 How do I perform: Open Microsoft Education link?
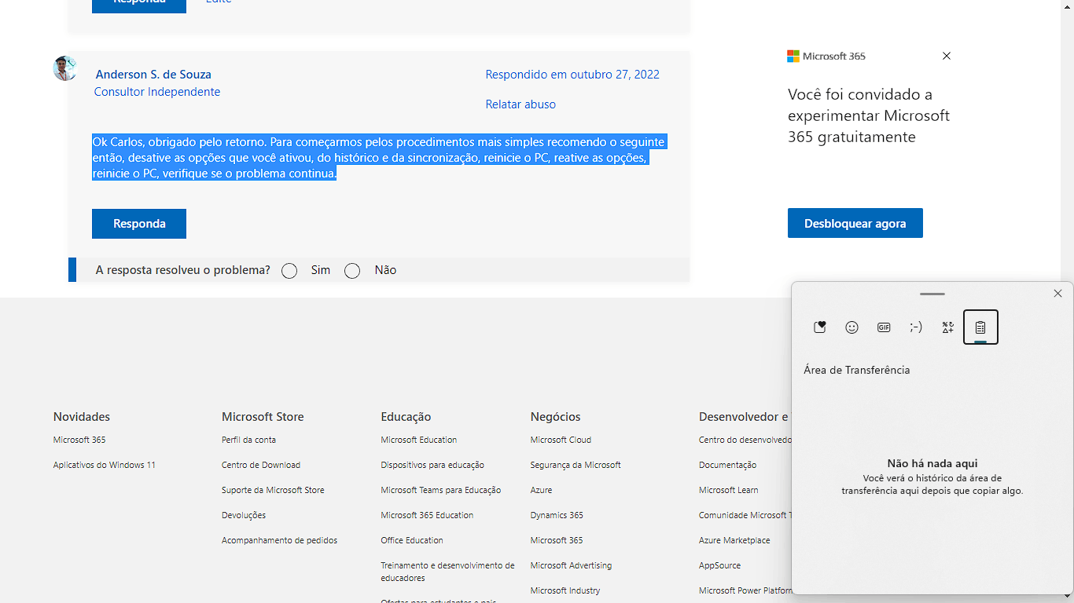click(419, 440)
